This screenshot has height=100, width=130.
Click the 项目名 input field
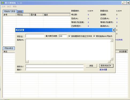pos(35,36)
